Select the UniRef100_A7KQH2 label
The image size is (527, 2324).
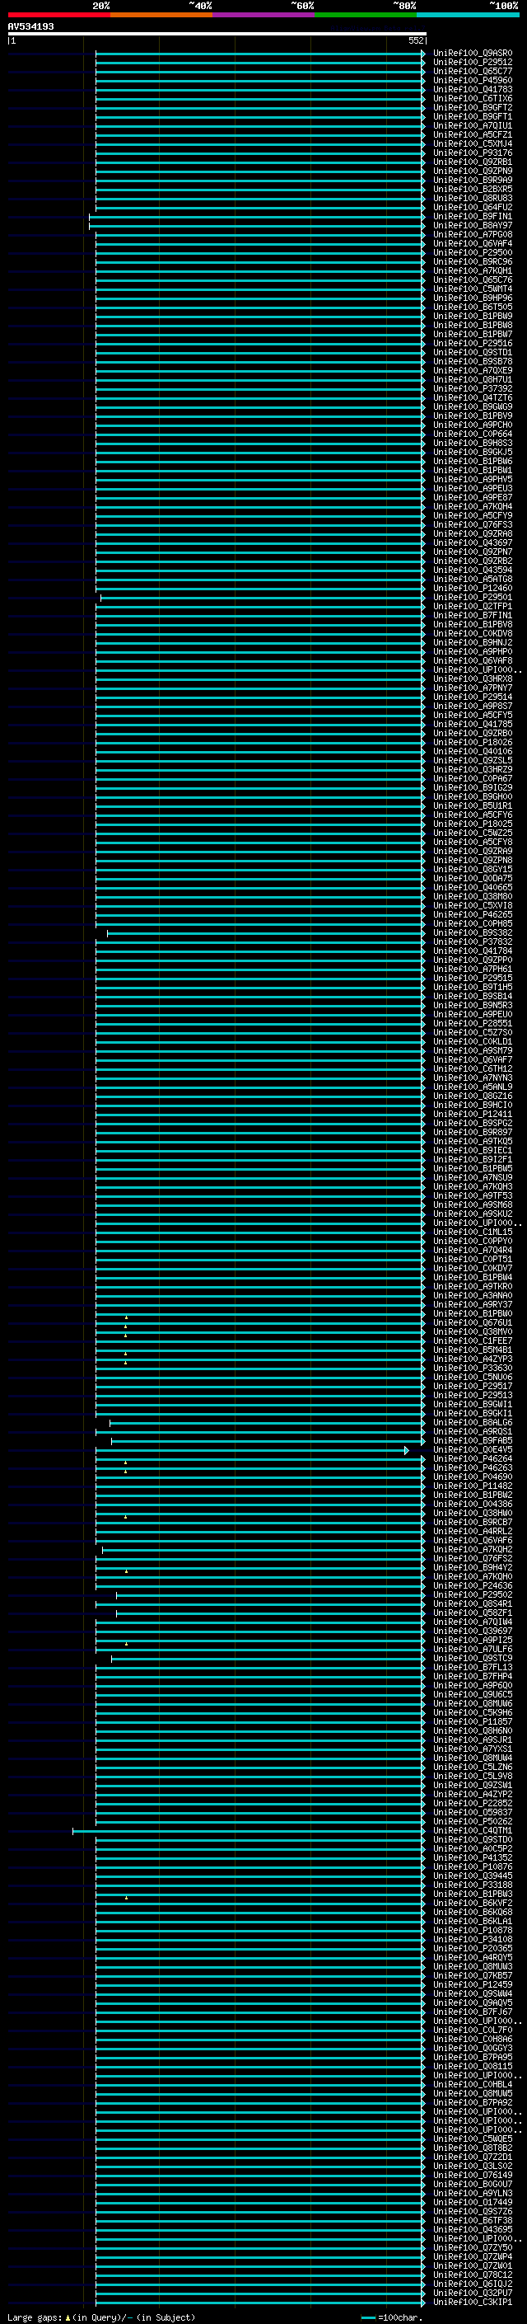tap(473, 1550)
